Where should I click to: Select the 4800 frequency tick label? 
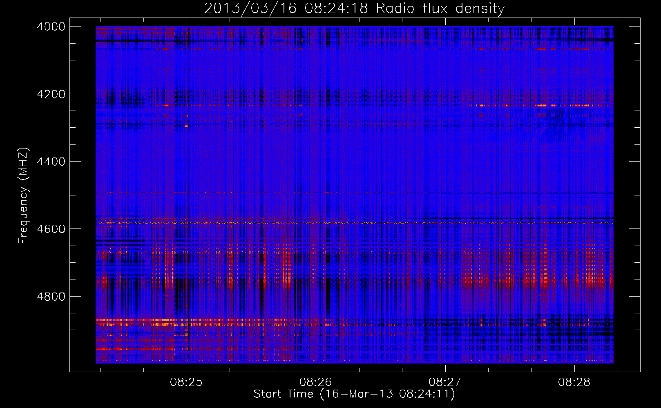51,296
